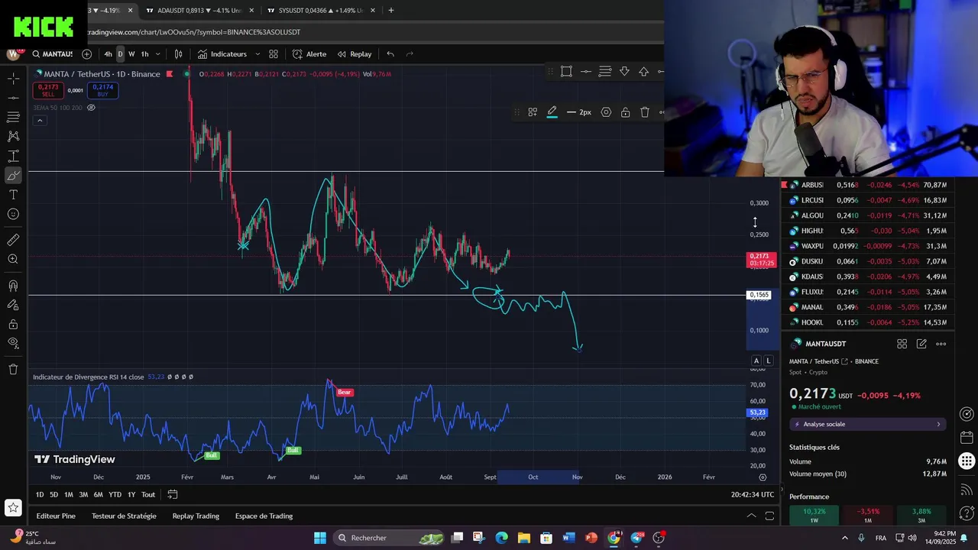Select the 3M date range
This screenshot has width=978, height=550.
[83, 495]
